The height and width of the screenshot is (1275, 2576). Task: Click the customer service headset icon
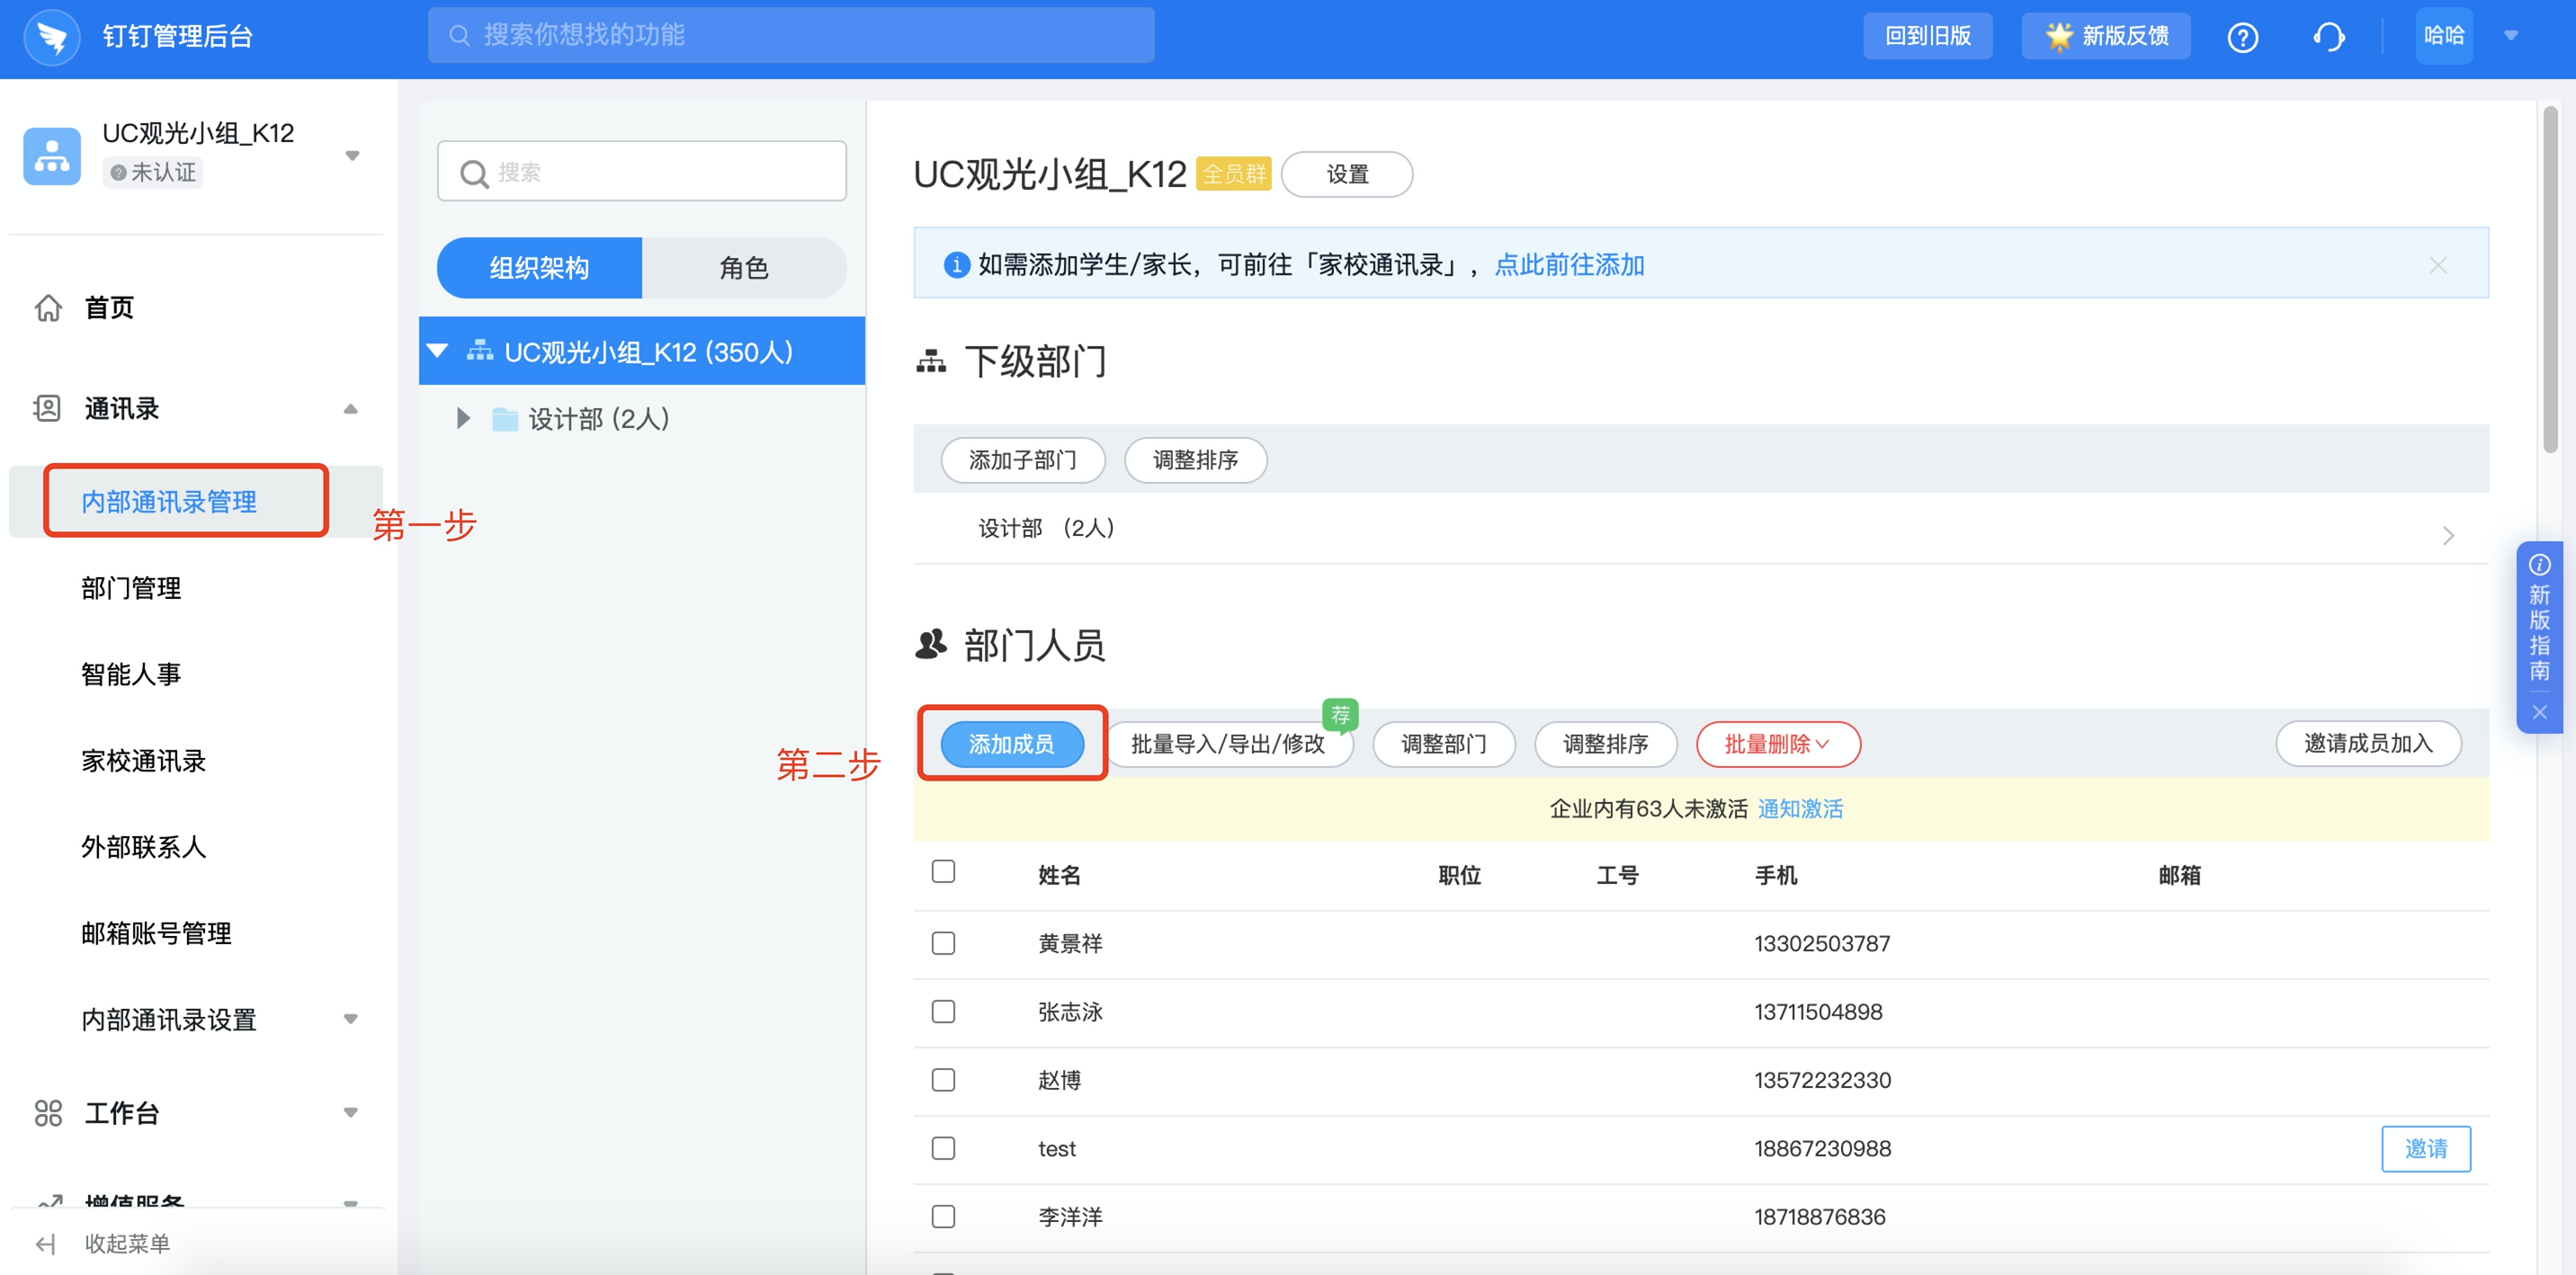[x=2328, y=37]
